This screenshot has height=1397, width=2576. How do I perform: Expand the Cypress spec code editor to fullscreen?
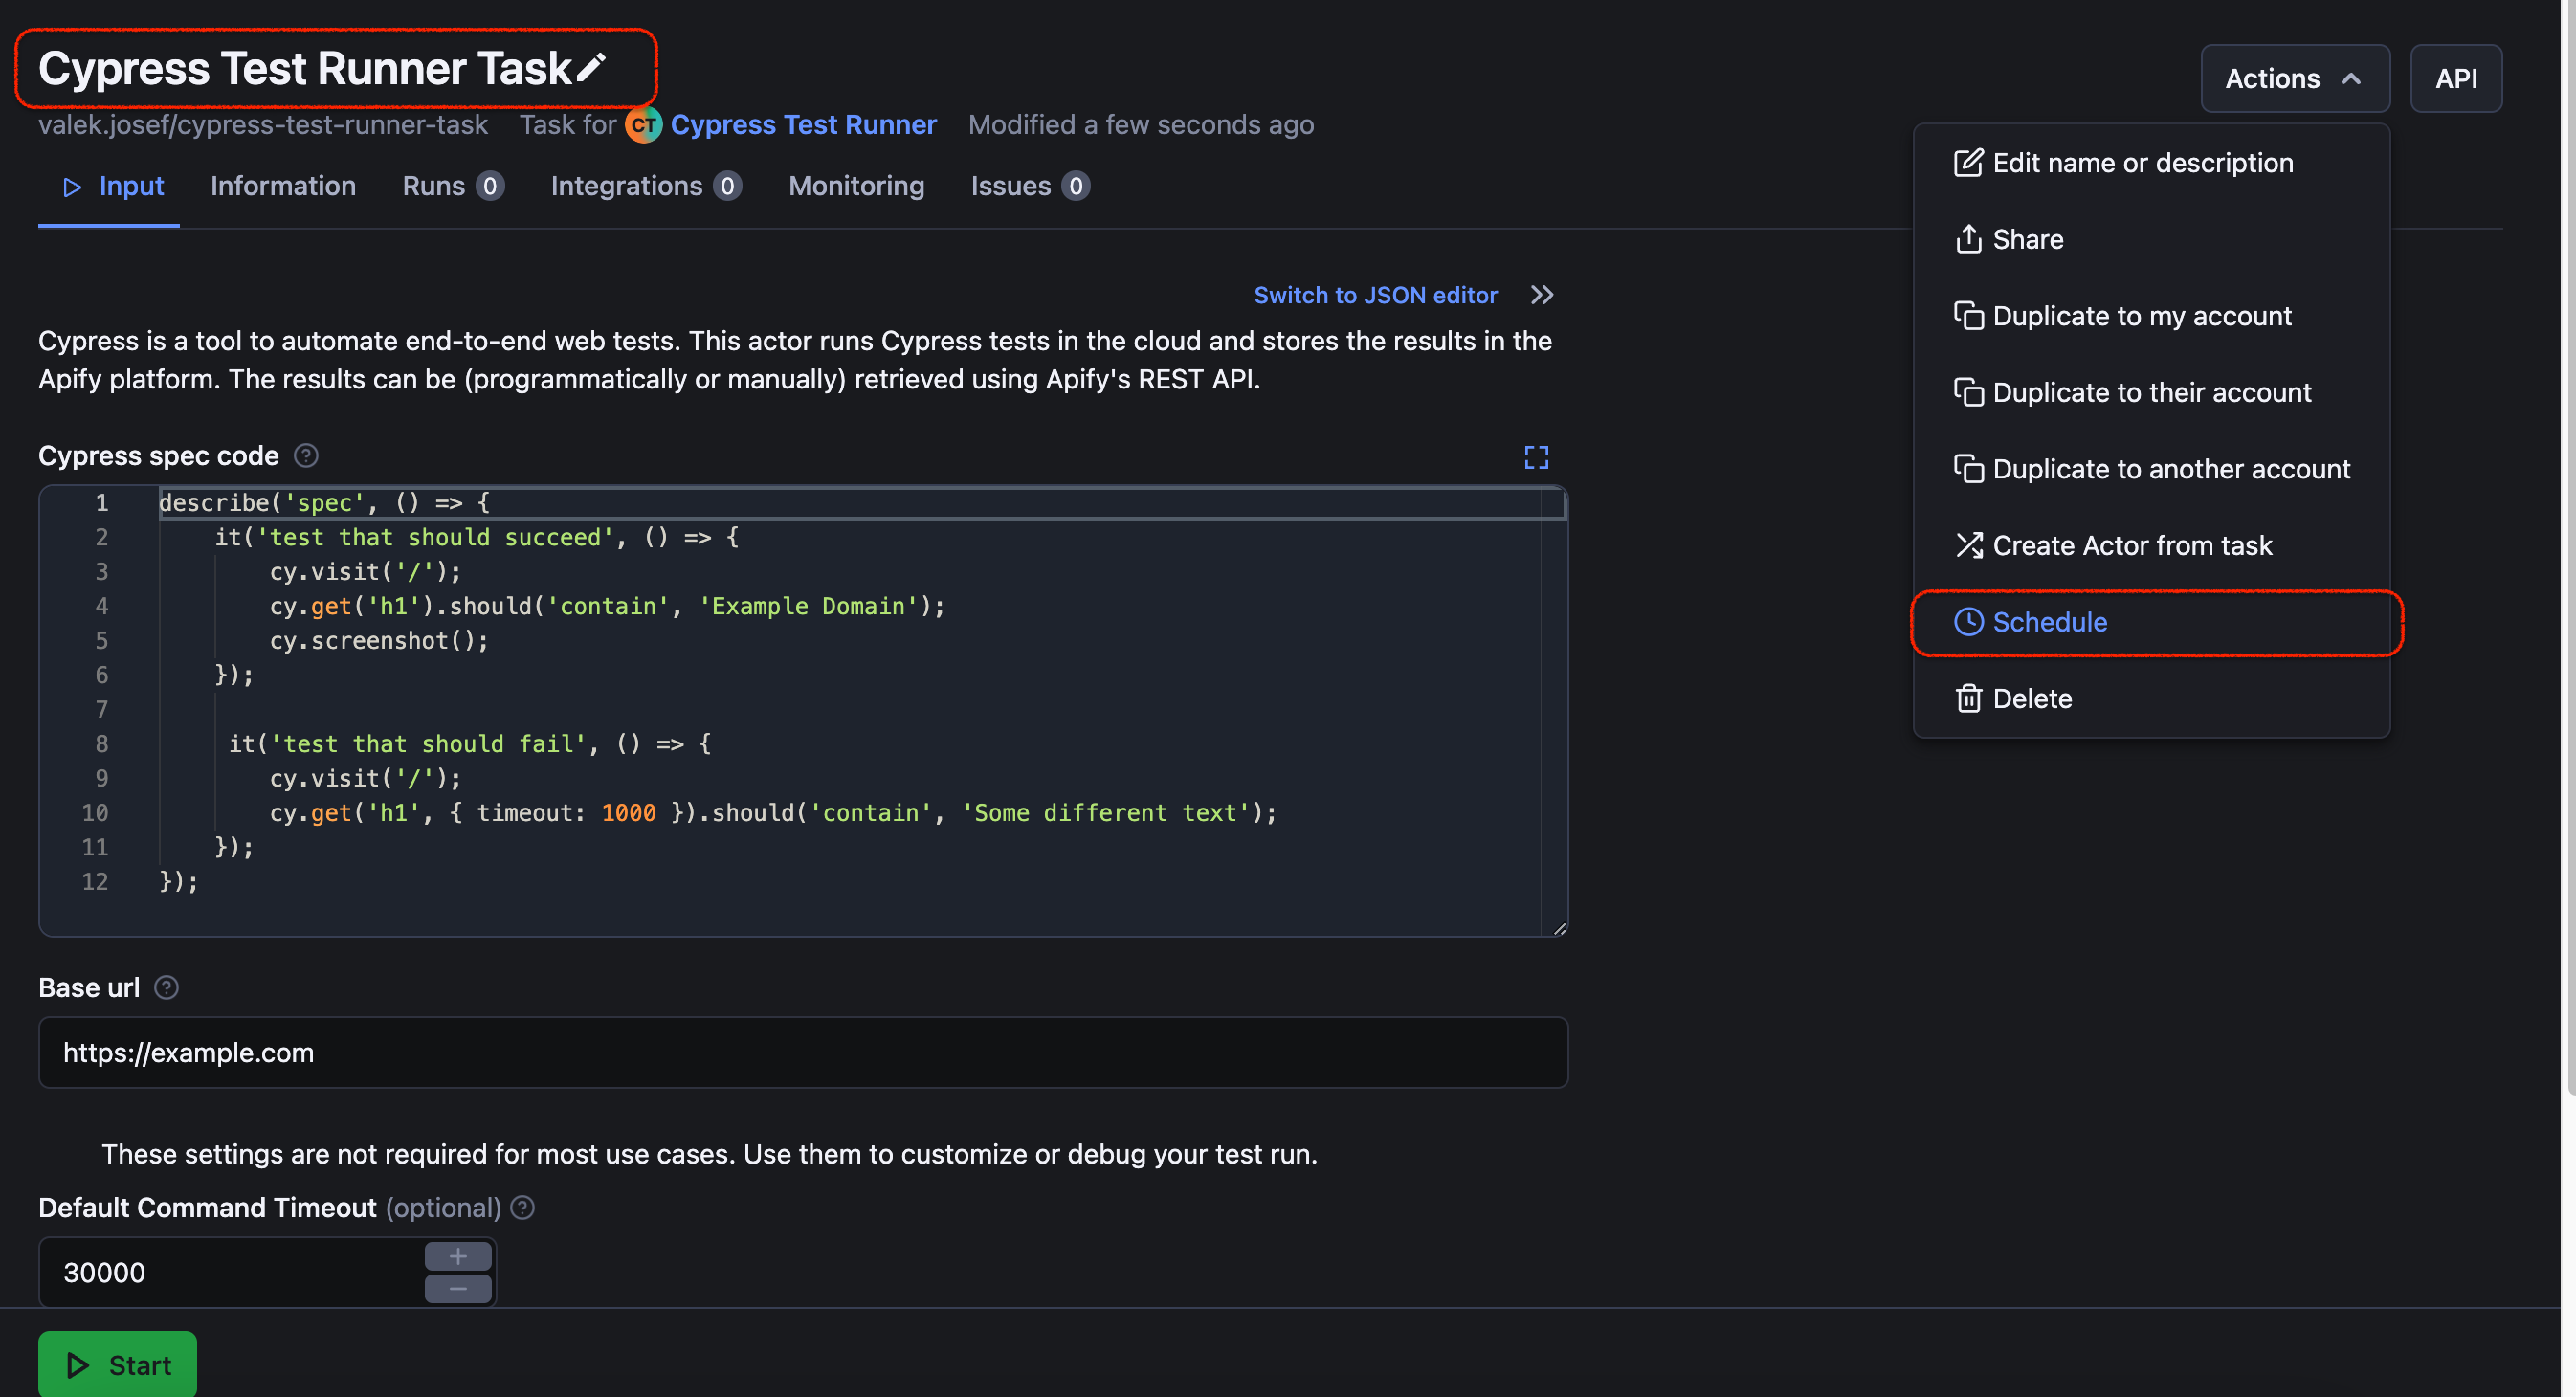coord(1536,457)
